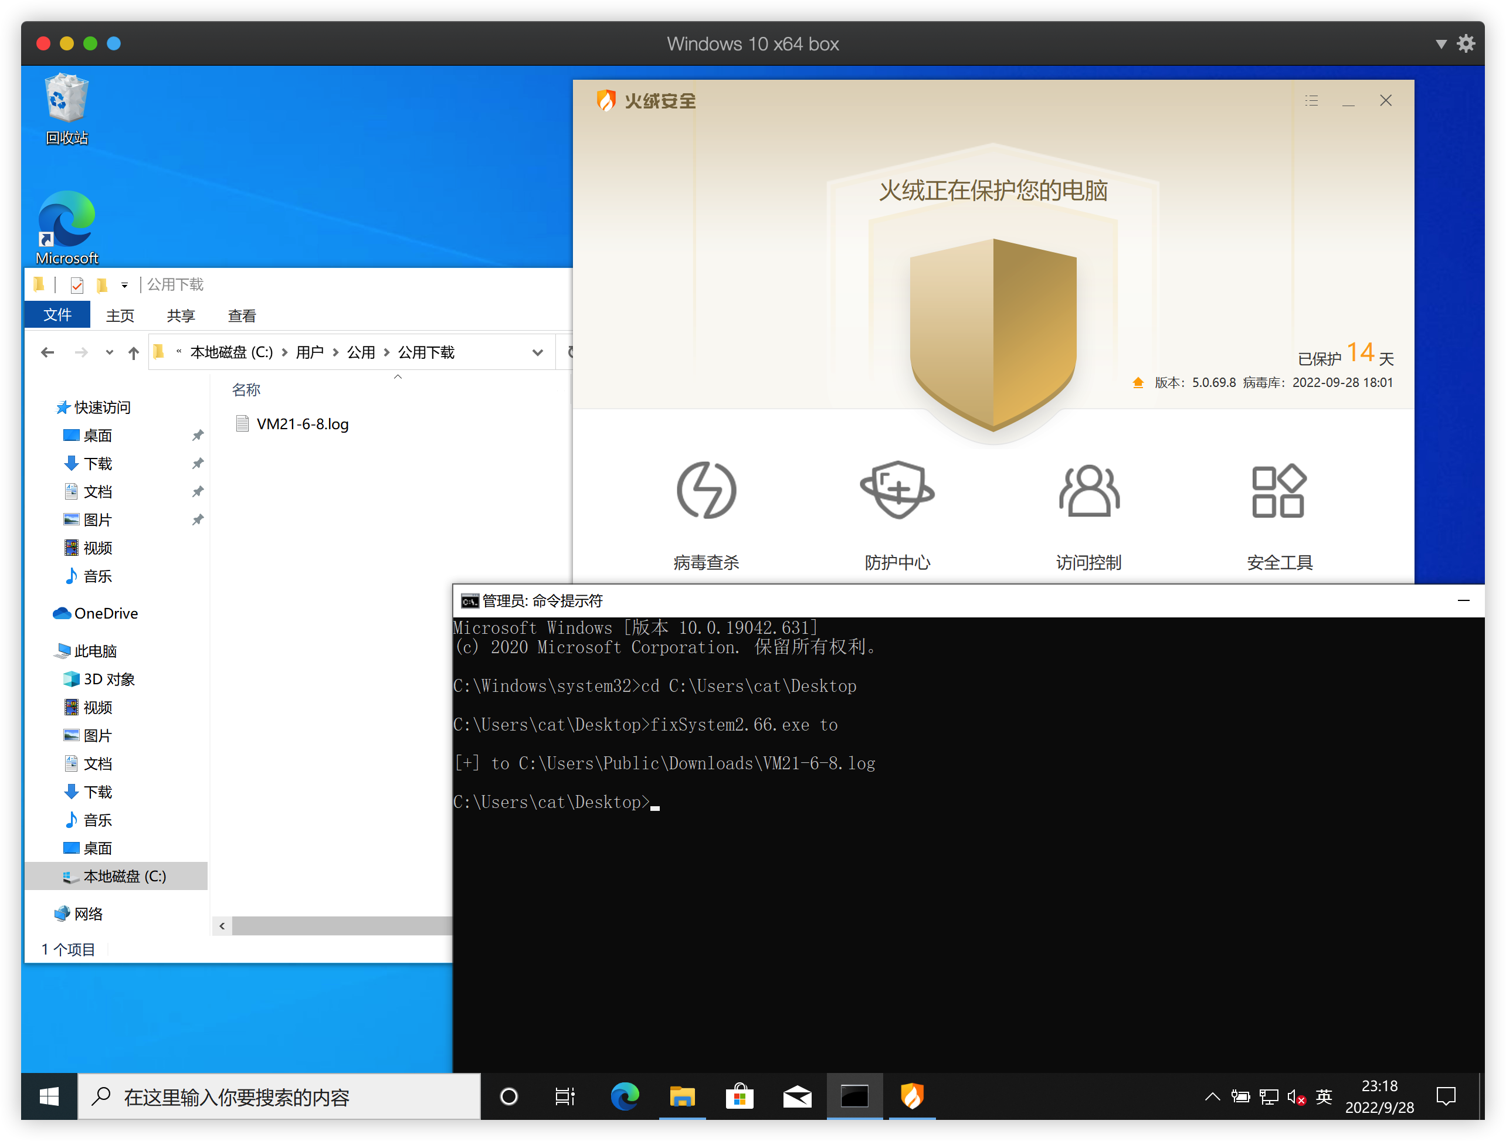
Task: Open the 防护中心 protection center icon
Action: (897, 491)
